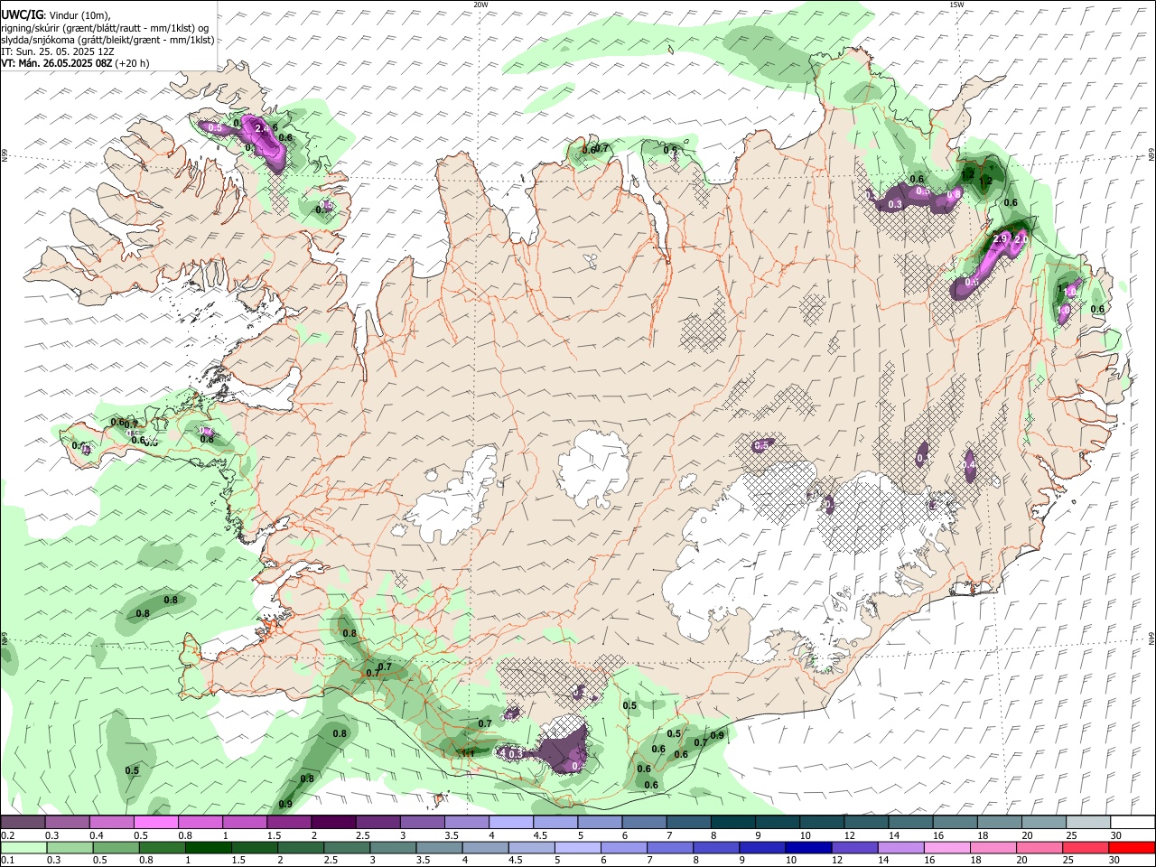Click the "rigning/skúrir" legend description line
This screenshot has height=867, width=1156.
(105, 28)
